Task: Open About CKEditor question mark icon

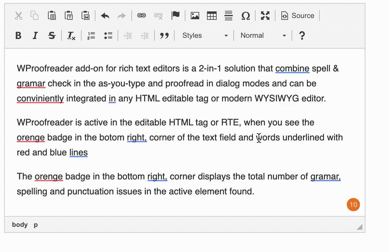Action: [x=302, y=35]
